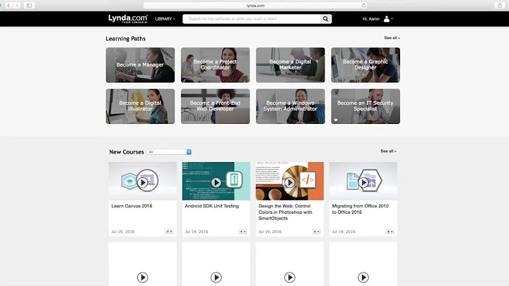Open the Safari share button
The width and height of the screenshot is (509, 286).
pos(500,6)
